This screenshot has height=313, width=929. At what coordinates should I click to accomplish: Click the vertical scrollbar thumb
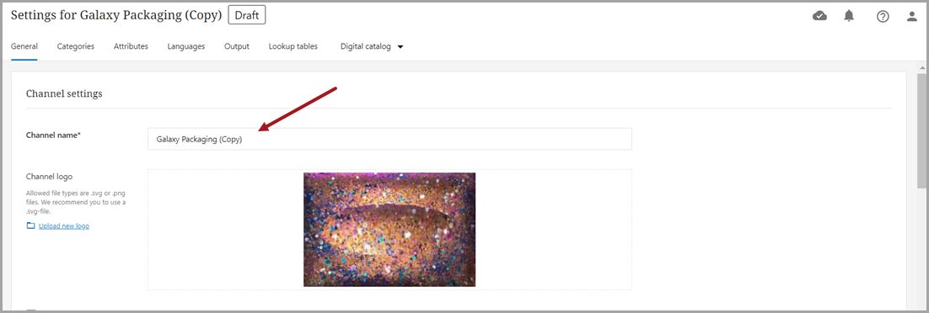pos(922,131)
